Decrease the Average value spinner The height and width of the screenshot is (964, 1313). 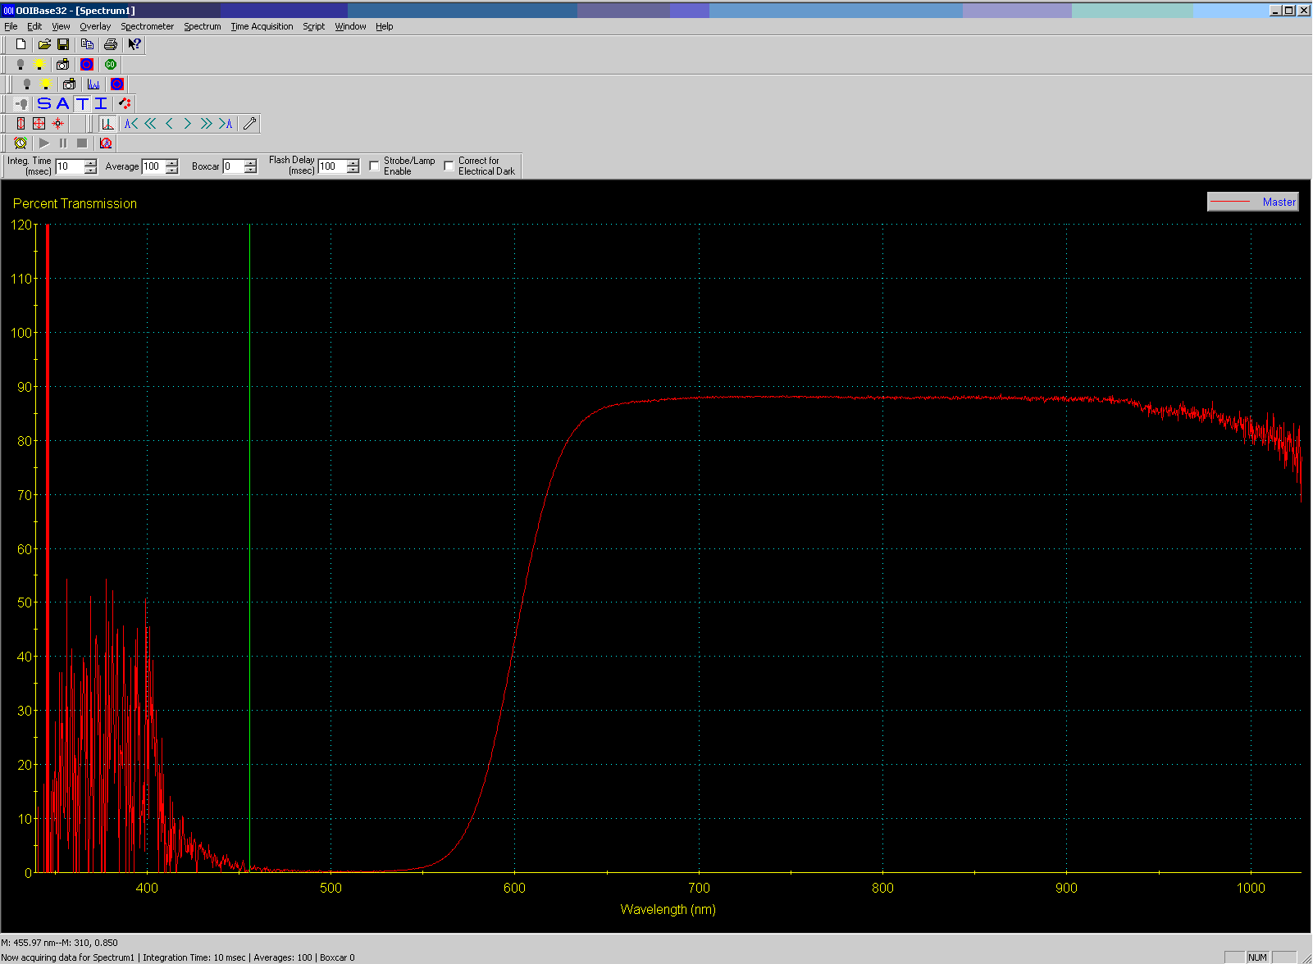coord(171,171)
